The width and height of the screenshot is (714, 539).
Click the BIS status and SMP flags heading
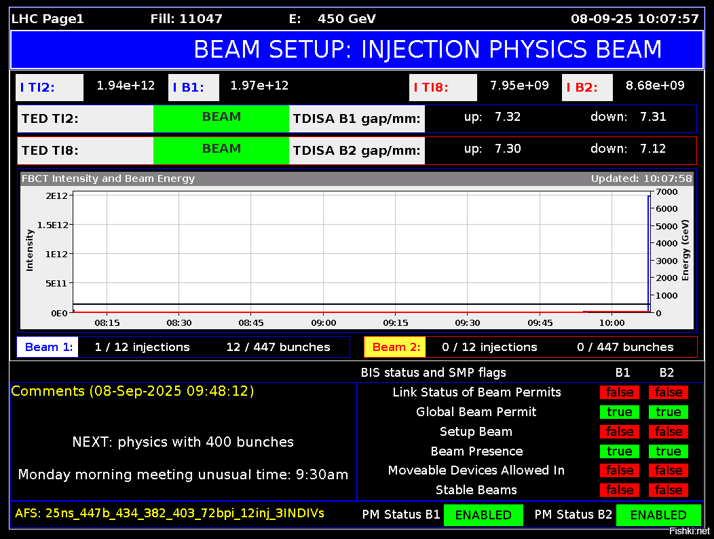coord(433,373)
